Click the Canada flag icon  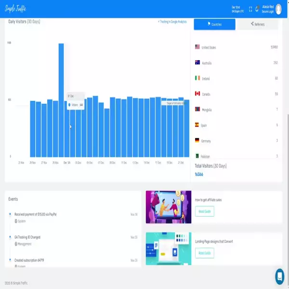[197, 93]
